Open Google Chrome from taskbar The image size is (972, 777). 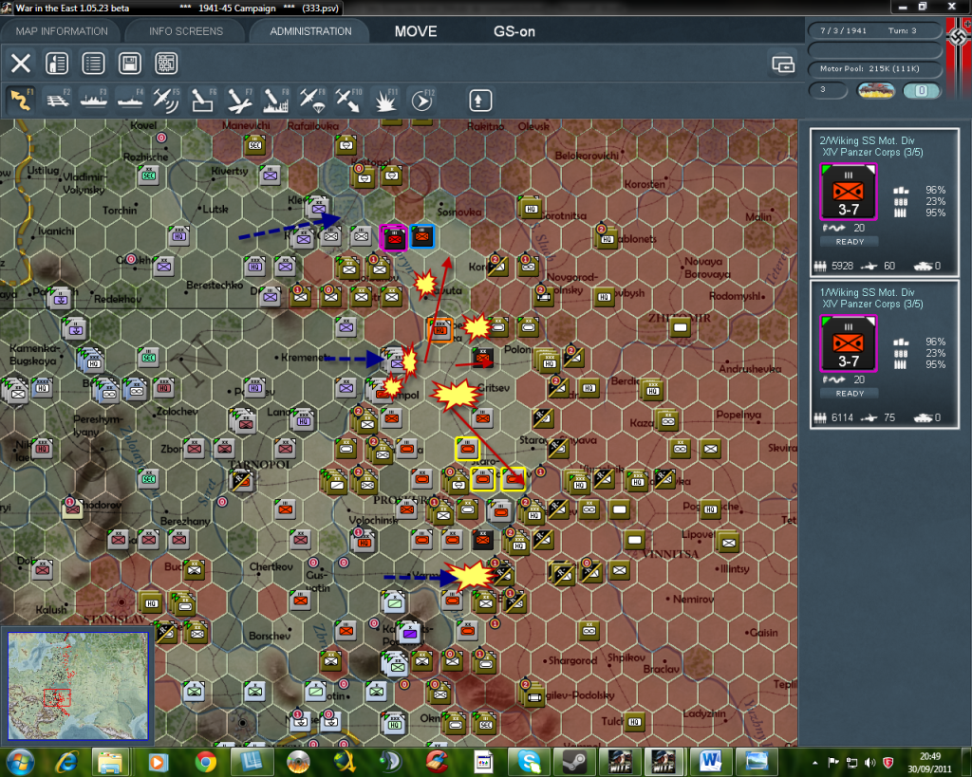[206, 762]
